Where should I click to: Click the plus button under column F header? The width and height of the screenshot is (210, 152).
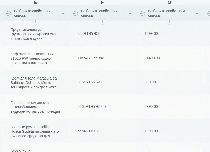tap(103, 21)
